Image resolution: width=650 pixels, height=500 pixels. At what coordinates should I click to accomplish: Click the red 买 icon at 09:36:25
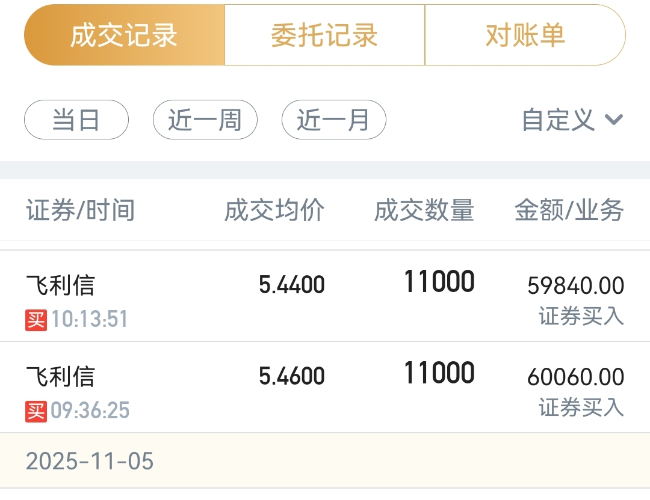click(36, 411)
